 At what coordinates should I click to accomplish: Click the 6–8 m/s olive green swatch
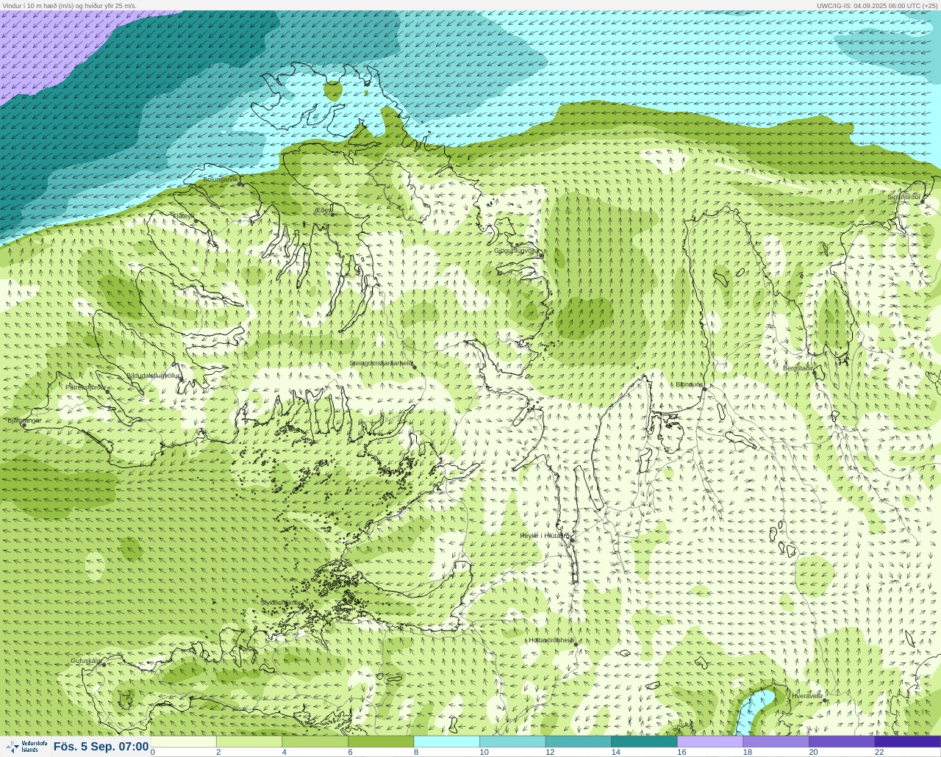[381, 742]
